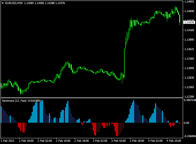Click the price scale value 1.14690

pyautogui.click(x=189, y=11)
